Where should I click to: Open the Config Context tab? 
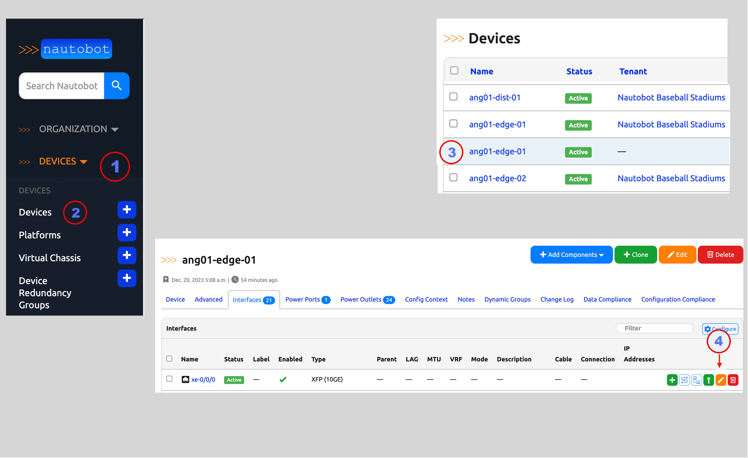click(x=426, y=300)
